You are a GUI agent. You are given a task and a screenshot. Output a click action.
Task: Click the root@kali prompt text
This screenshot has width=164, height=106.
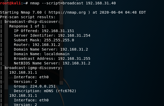click(x=11, y=3)
